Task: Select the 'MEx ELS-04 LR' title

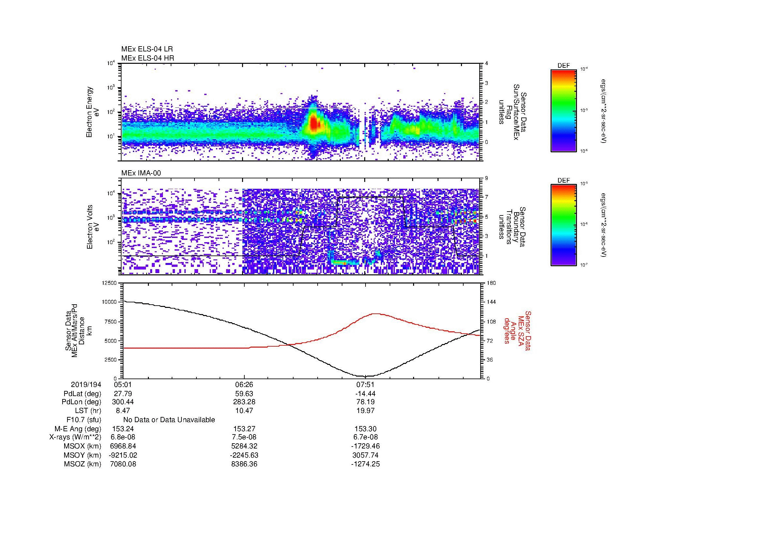Action: tap(147, 49)
